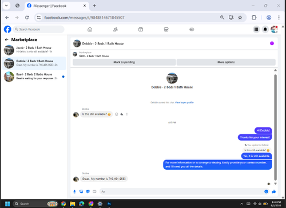Reload the page in browser
Screen dimensions: 286x208
pos(27,18)
